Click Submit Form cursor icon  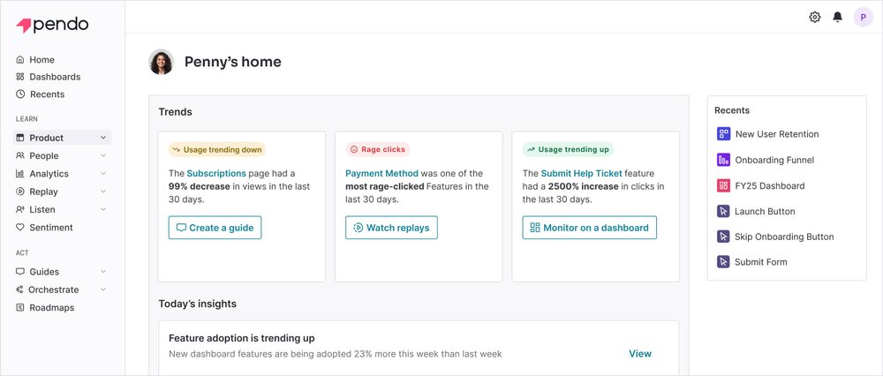click(x=723, y=262)
